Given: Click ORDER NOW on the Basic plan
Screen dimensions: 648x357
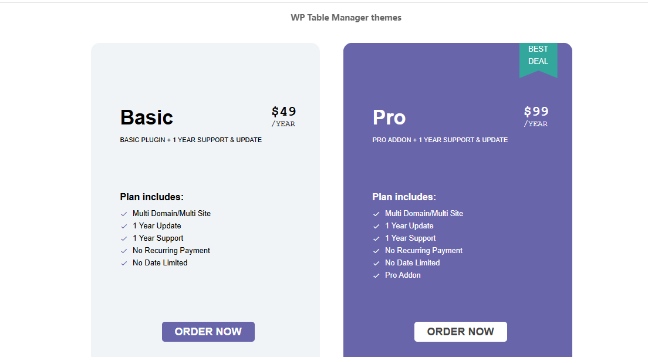Looking at the screenshot, I should tap(208, 332).
